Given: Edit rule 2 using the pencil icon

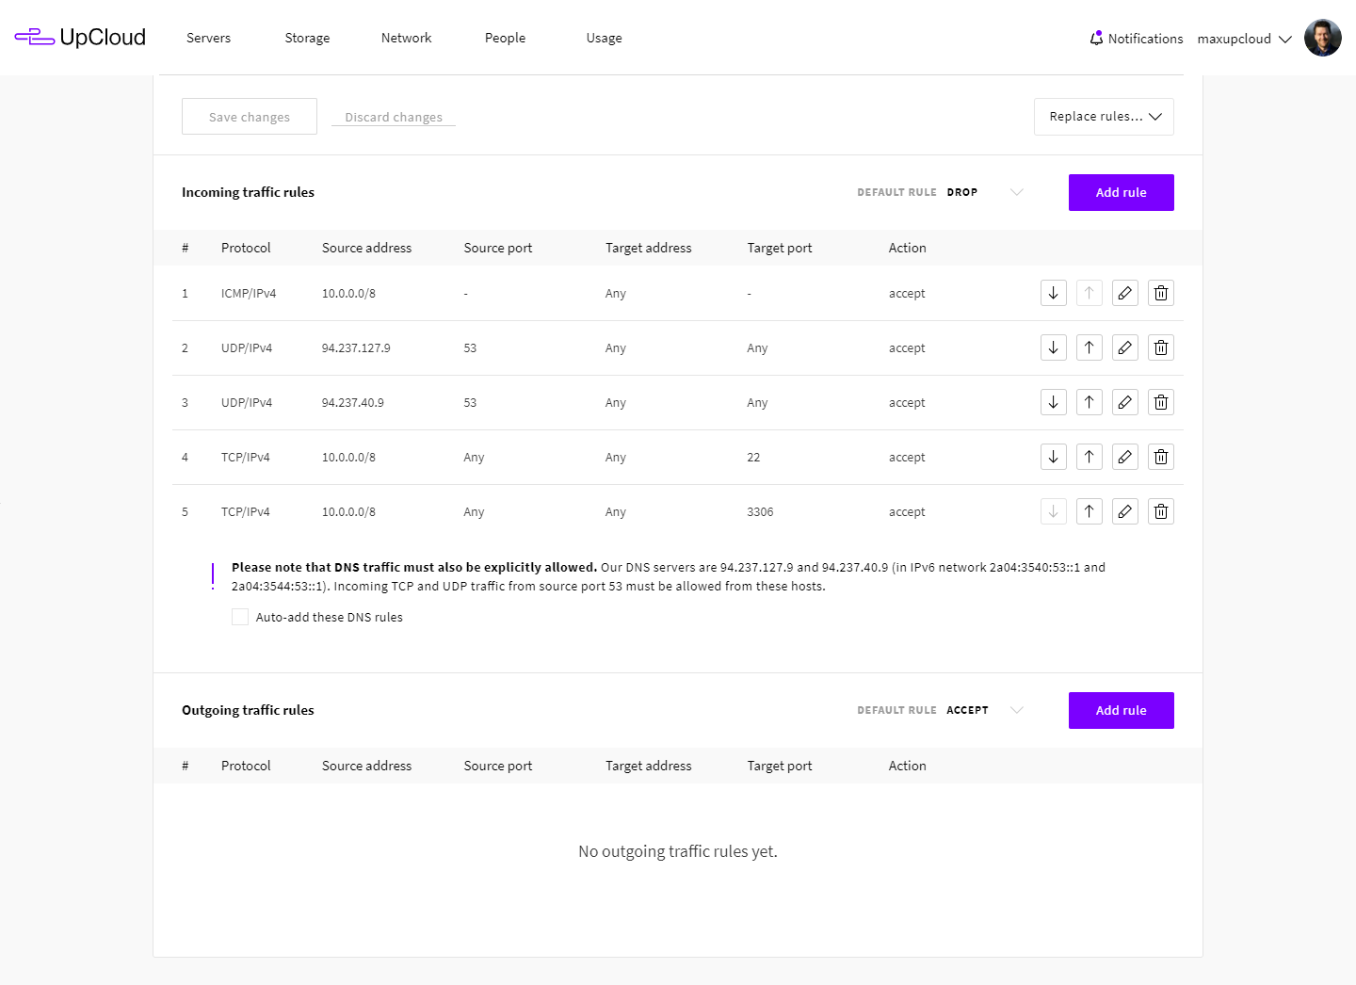Looking at the screenshot, I should (1124, 347).
